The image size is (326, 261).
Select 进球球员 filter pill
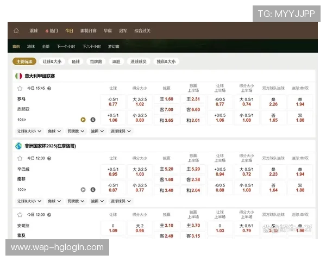click(x=139, y=61)
